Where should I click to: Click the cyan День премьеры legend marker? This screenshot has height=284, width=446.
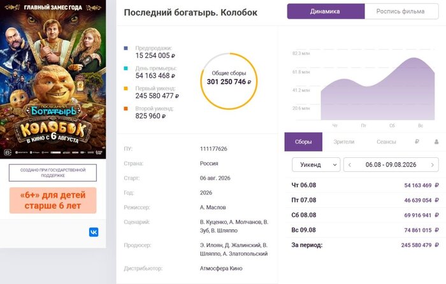coord(126,69)
